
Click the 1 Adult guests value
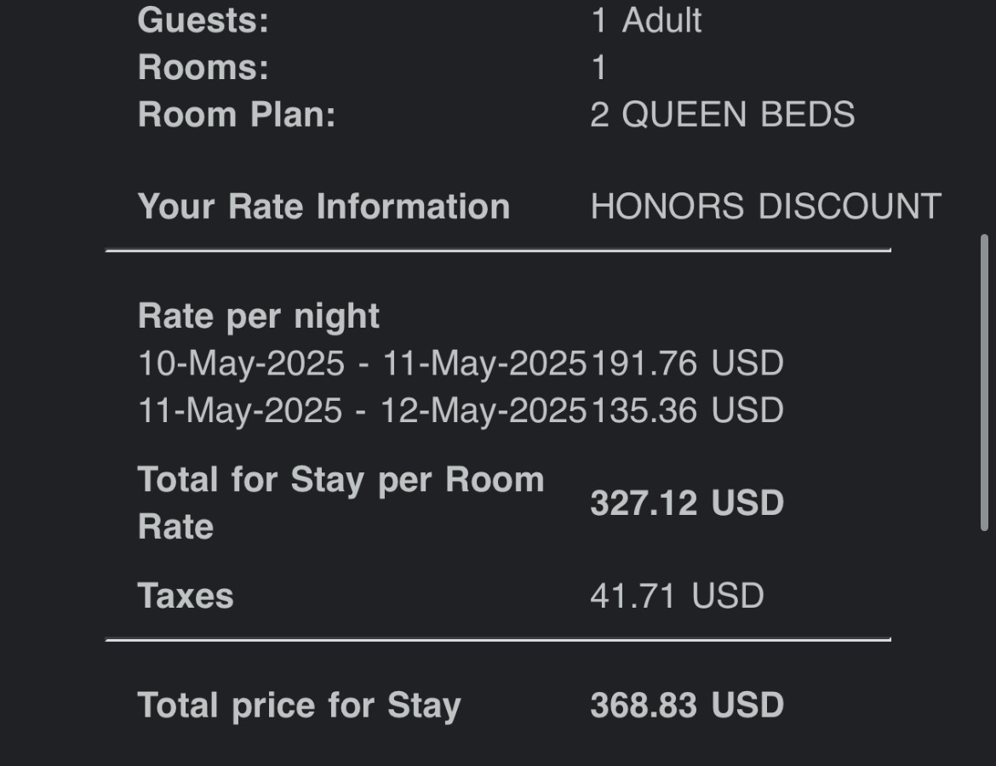646,20
